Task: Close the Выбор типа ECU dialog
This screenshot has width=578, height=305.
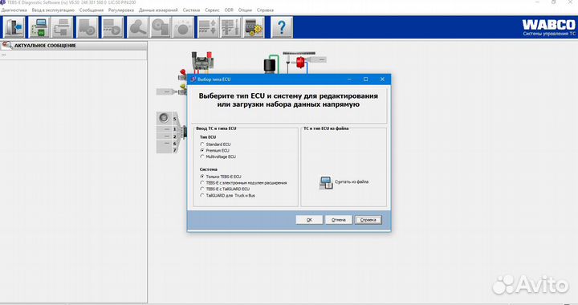Action: coord(382,79)
